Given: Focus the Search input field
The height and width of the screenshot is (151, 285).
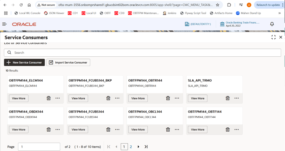Looking at the screenshot, I should click(142, 52).
